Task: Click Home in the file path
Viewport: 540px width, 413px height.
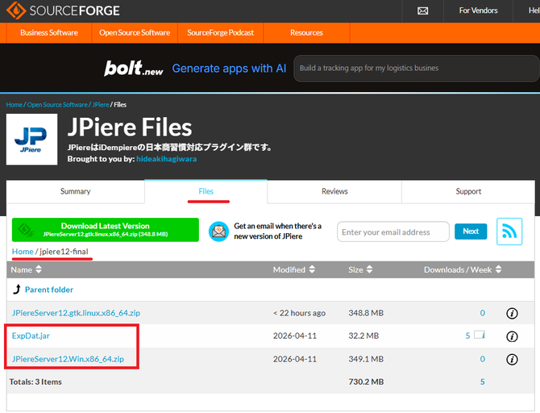Action: click(23, 252)
